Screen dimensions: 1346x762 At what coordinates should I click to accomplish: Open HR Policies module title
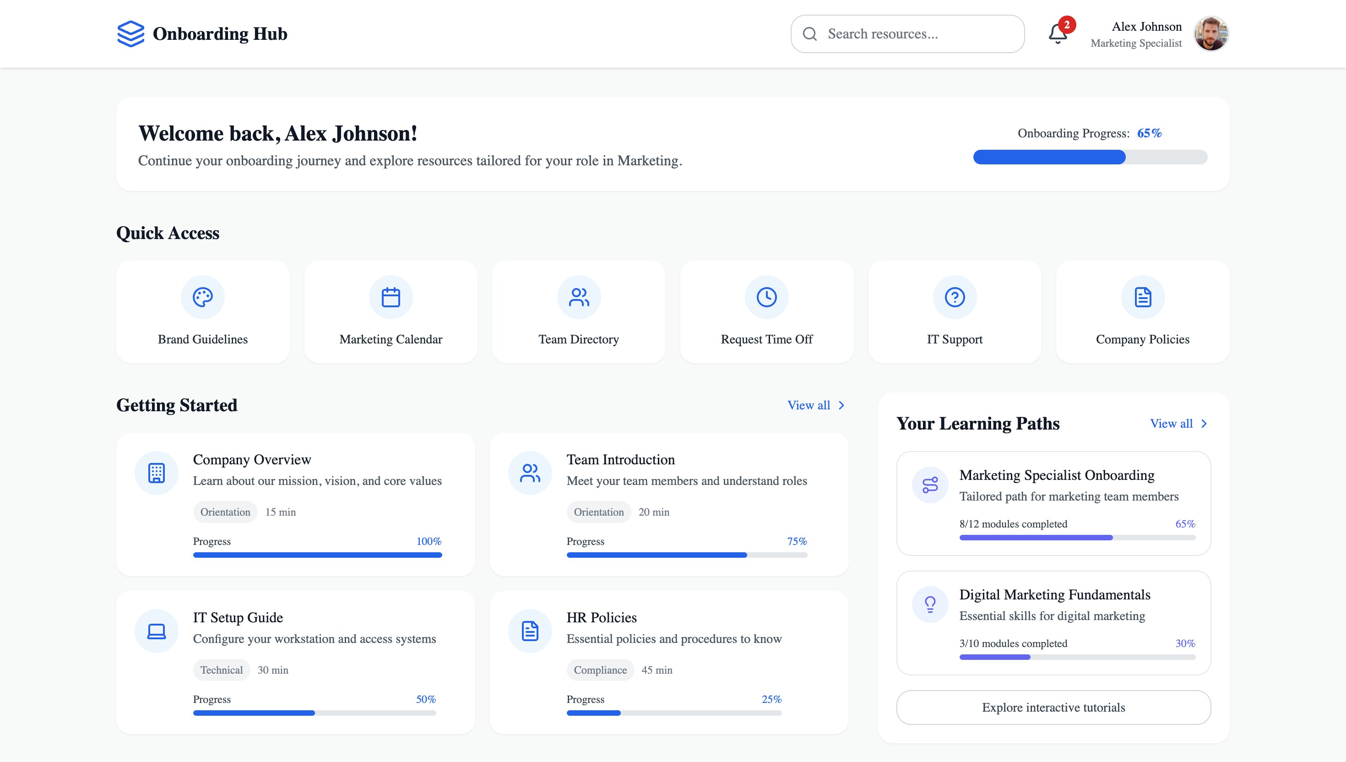[602, 618]
